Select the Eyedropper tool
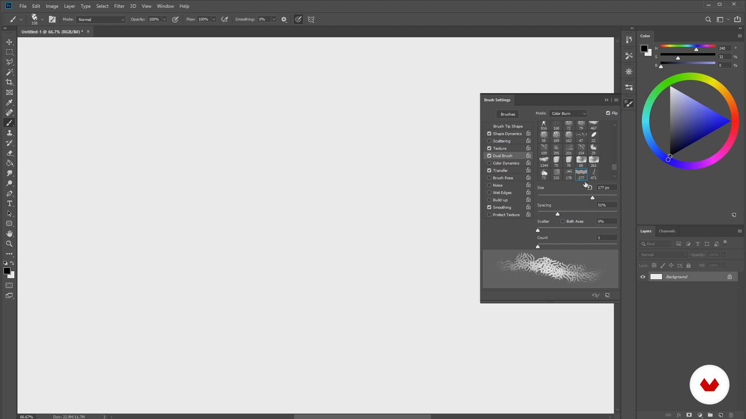 (9, 102)
